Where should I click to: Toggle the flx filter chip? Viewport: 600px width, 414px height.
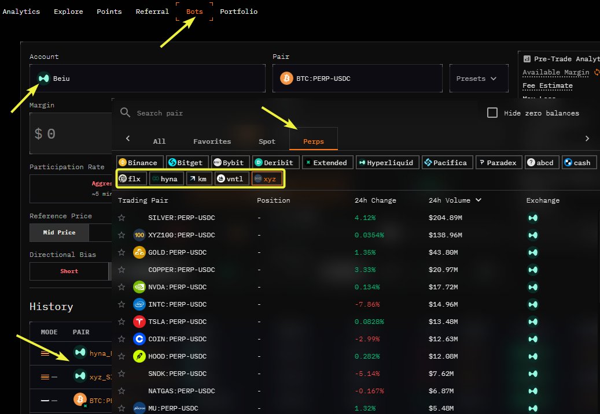[132, 179]
